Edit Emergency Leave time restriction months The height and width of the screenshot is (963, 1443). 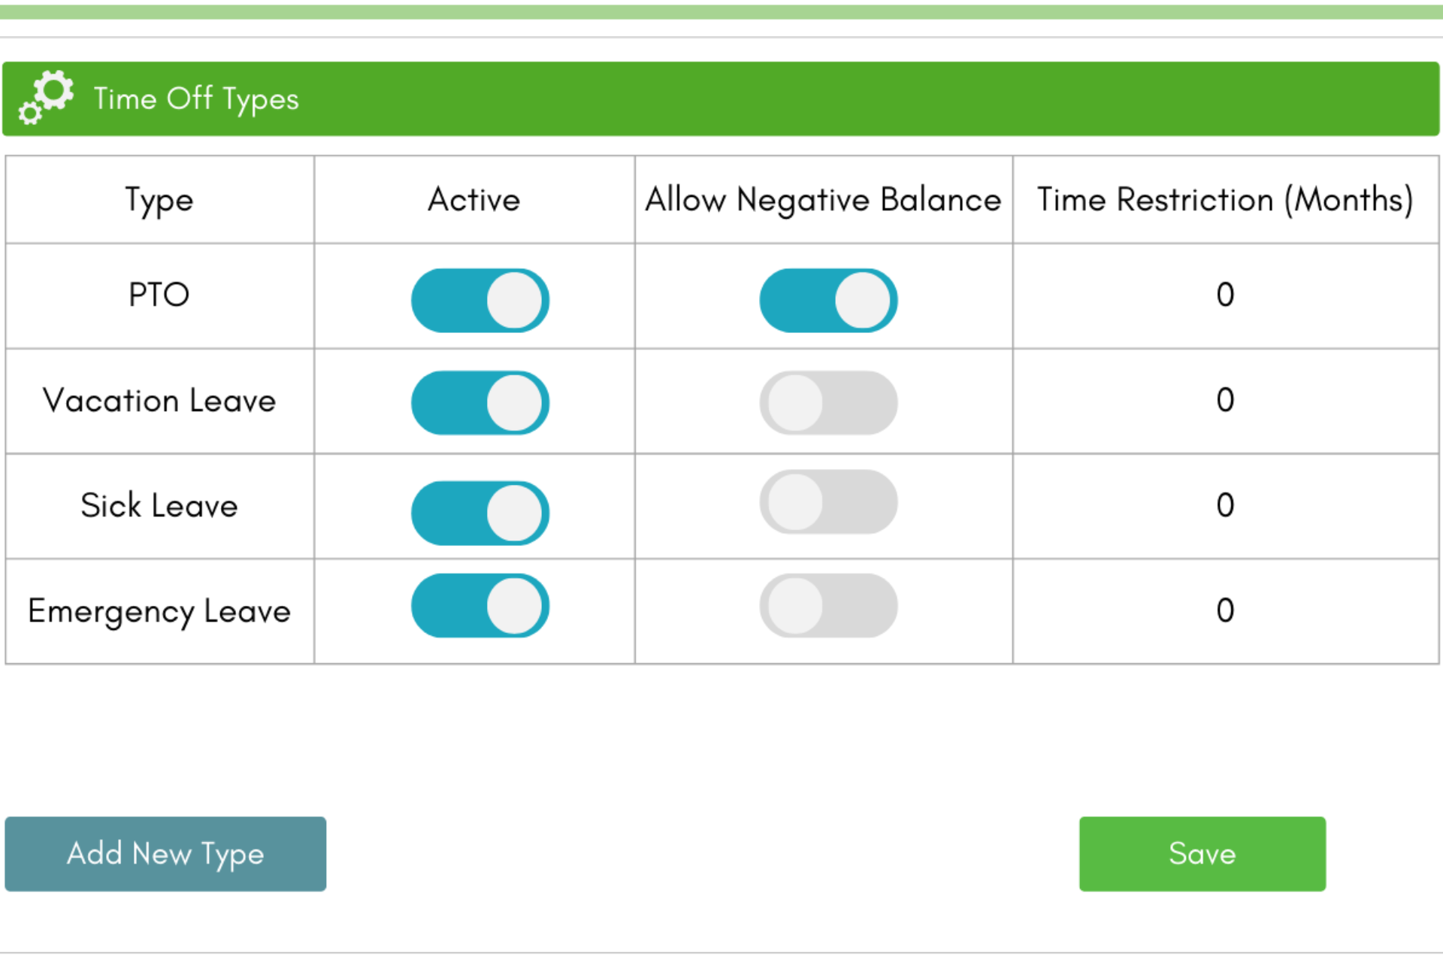[1225, 610]
